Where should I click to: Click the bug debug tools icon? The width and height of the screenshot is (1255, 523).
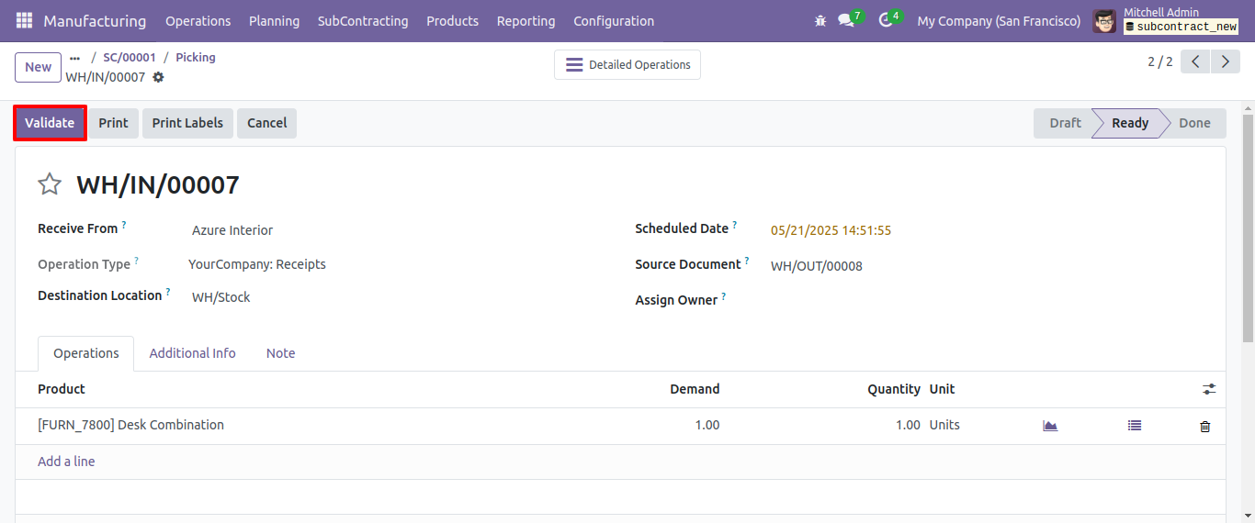tap(820, 20)
